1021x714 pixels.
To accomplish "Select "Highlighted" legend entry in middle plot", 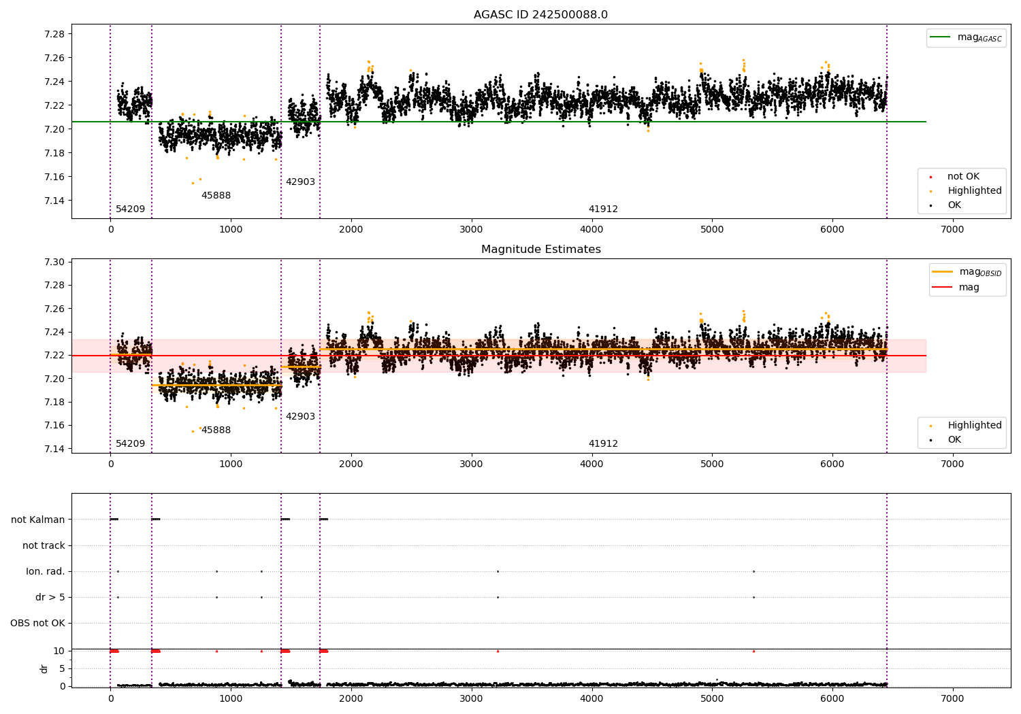I will (974, 426).
